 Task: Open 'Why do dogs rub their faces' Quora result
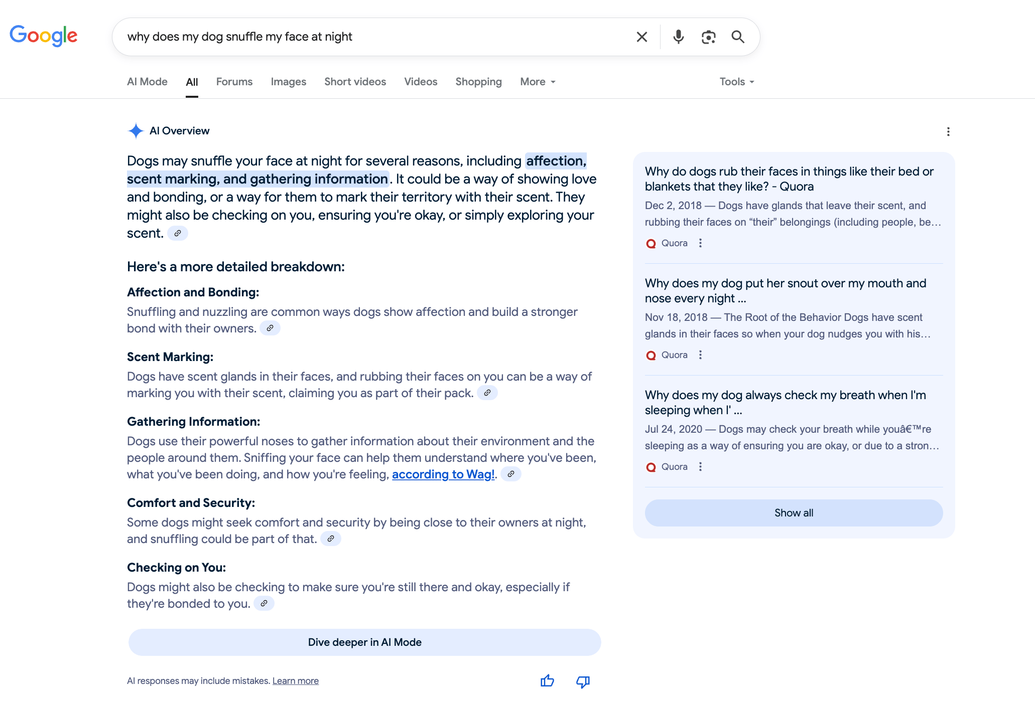pyautogui.click(x=789, y=179)
